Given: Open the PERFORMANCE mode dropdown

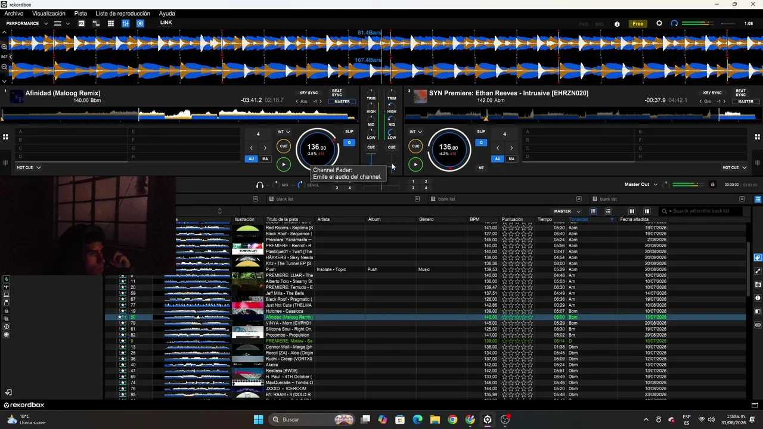Looking at the screenshot, I should (26, 23).
